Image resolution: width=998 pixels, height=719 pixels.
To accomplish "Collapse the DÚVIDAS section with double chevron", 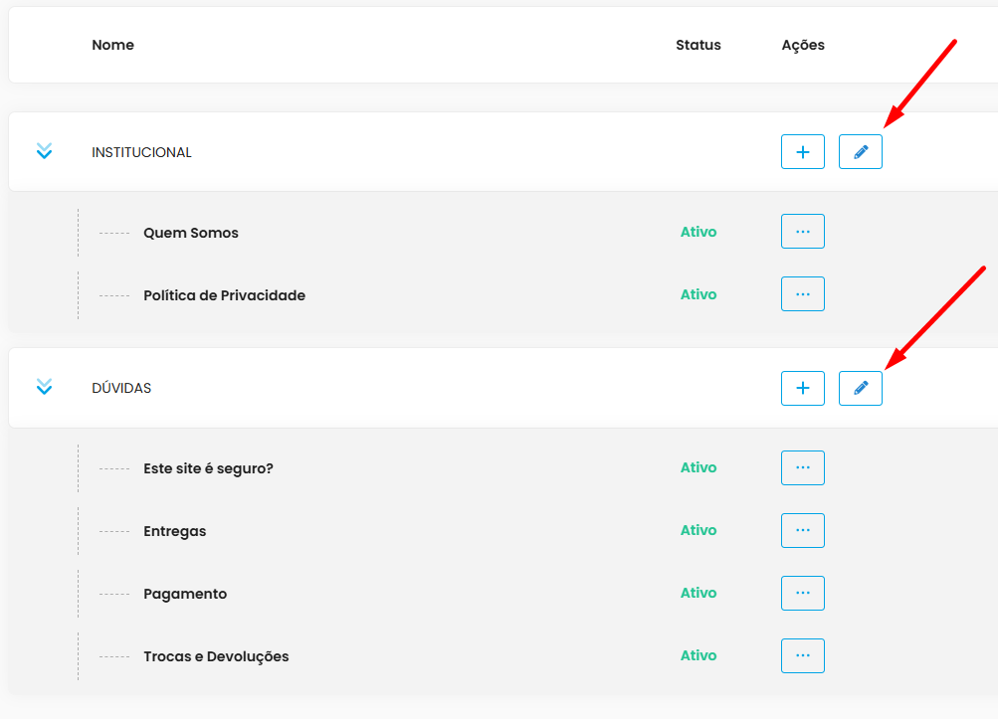I will tap(44, 387).
